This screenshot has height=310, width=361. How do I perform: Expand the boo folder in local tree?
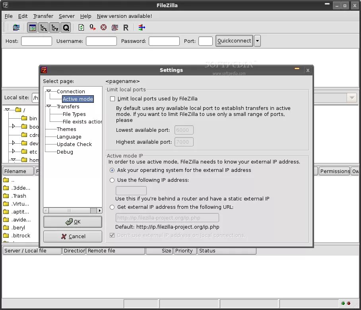pos(14,126)
